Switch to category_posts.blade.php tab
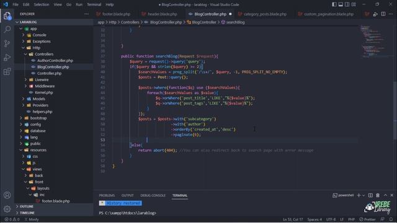The height and width of the screenshot is (223, 397). (x=262, y=14)
